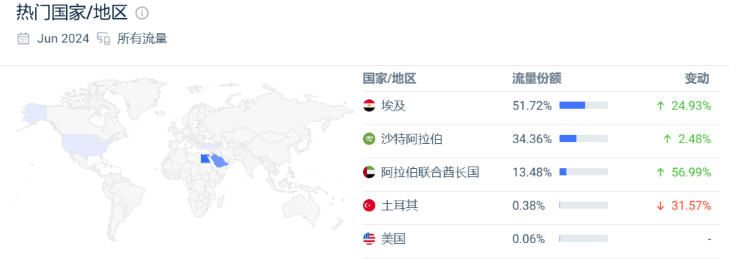Click the 51.72% traffic share bar for Egypt
This screenshot has height=260, width=729.
point(583,105)
